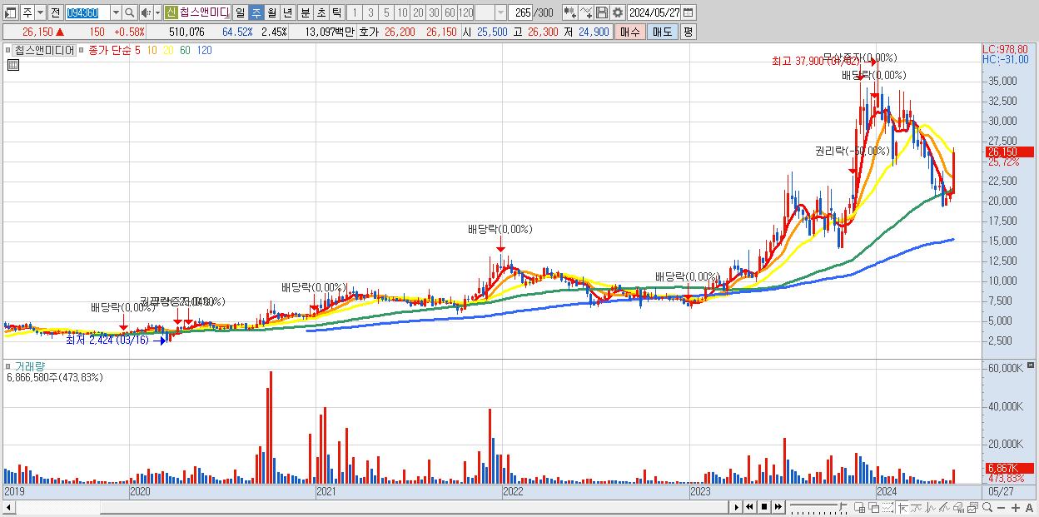Click the chart copy window icon
Viewport: 1039px width, 517px height.
click(973, 508)
